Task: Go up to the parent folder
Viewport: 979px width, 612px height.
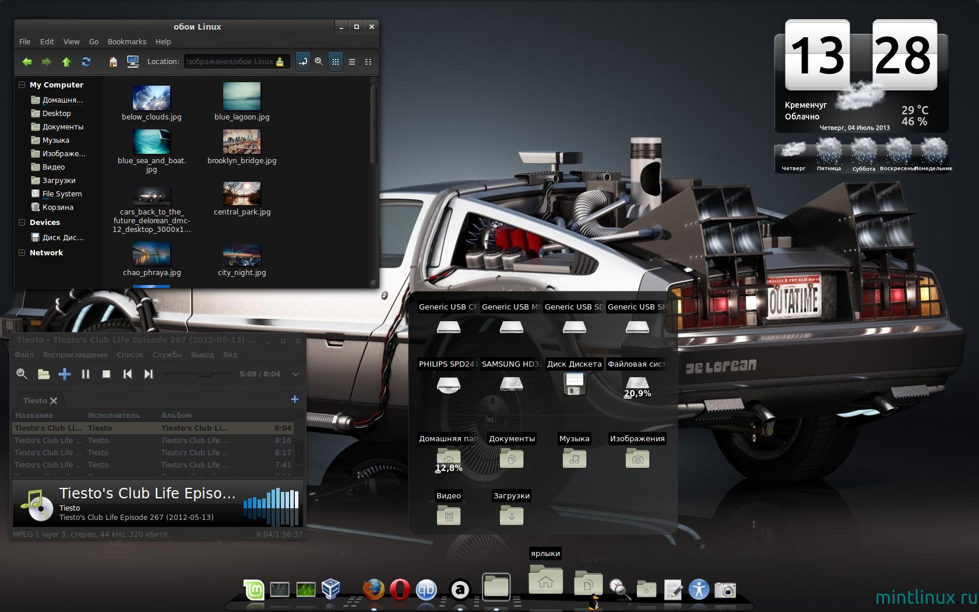Action: [x=66, y=62]
